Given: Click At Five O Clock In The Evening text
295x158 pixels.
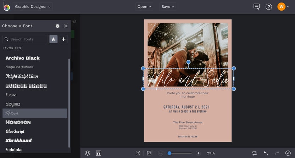Looking at the screenshot, I should [188, 111].
